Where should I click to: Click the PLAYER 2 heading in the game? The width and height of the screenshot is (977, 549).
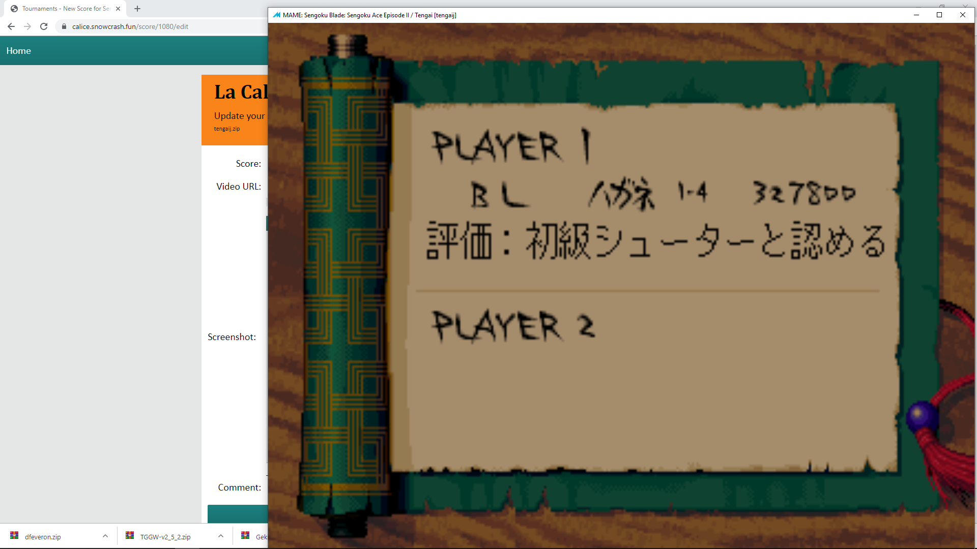[x=513, y=325]
